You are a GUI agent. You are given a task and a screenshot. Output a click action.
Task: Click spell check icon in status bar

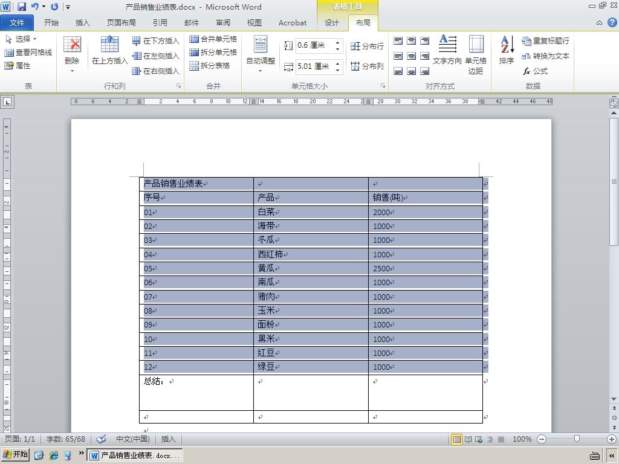coord(102,439)
